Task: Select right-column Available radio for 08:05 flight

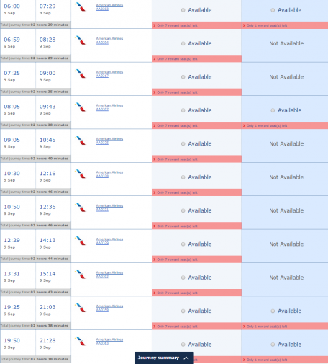Action: click(x=273, y=110)
